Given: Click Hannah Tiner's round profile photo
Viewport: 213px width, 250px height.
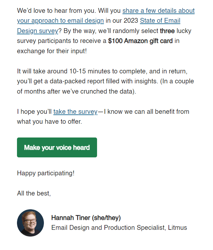Looking at the screenshot, I should pyautogui.click(x=30, y=223).
